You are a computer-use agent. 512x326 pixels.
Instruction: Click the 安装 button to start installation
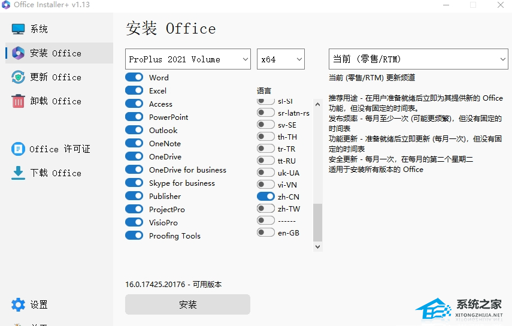tap(188, 304)
